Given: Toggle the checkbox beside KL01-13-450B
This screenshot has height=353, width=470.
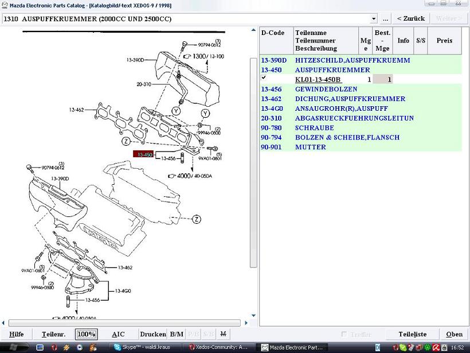Looking at the screenshot, I should click(264, 77).
